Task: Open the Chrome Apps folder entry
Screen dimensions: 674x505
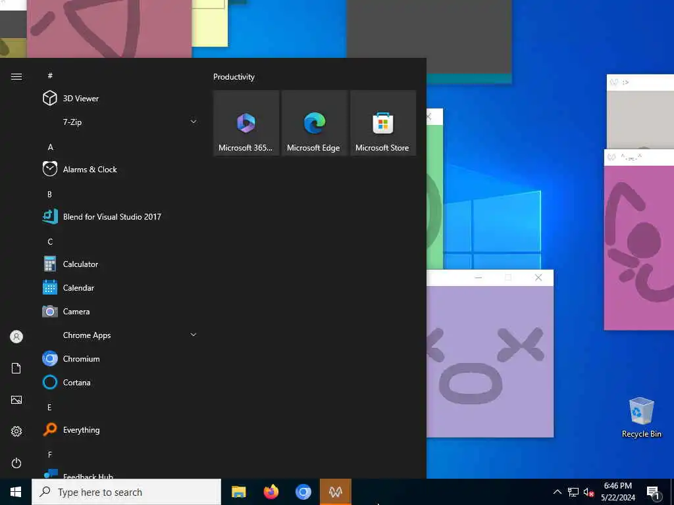Action: [120, 335]
